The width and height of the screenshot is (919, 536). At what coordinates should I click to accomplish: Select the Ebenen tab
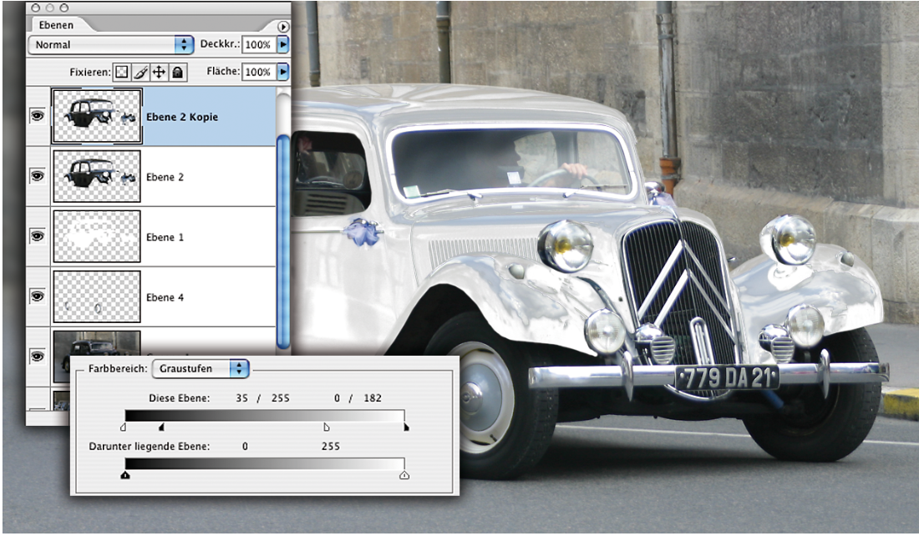point(58,26)
